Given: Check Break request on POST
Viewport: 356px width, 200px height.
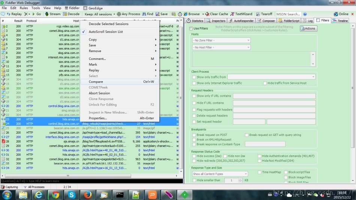Looking at the screenshot, I should click(194, 135).
